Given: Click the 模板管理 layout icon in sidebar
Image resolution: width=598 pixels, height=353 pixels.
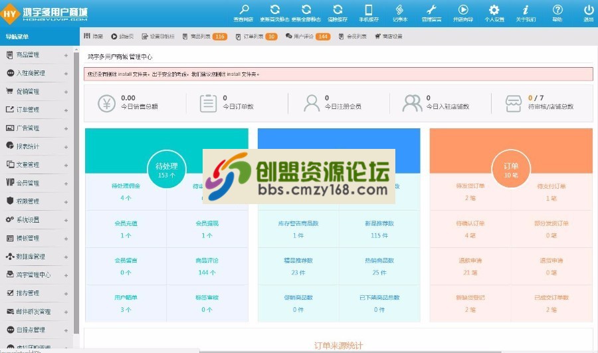Looking at the screenshot, I should (10, 238).
